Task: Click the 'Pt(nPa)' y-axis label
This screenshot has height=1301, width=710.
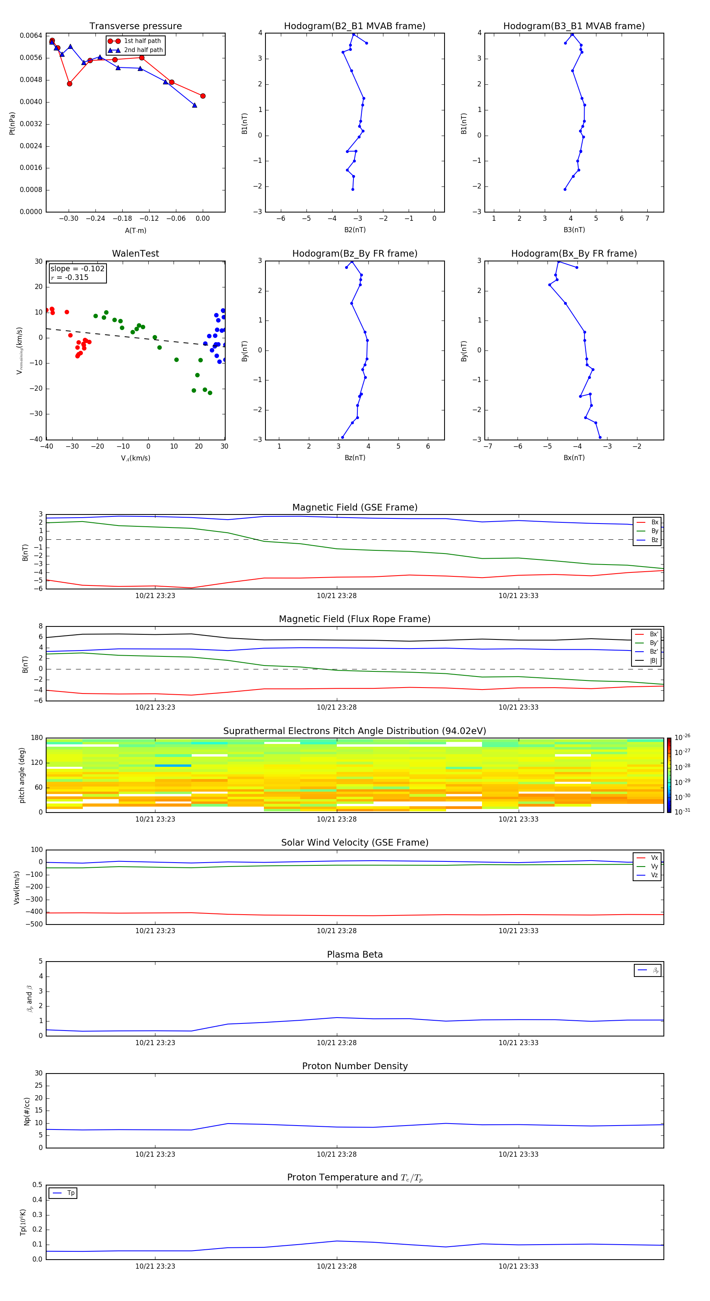Action: [x=12, y=123]
